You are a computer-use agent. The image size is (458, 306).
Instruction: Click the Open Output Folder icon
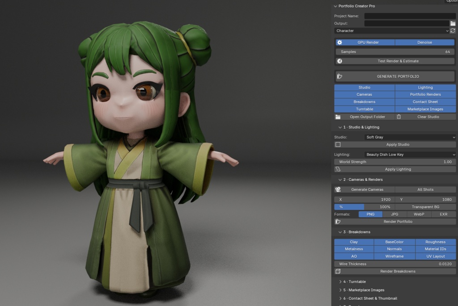[338, 117]
